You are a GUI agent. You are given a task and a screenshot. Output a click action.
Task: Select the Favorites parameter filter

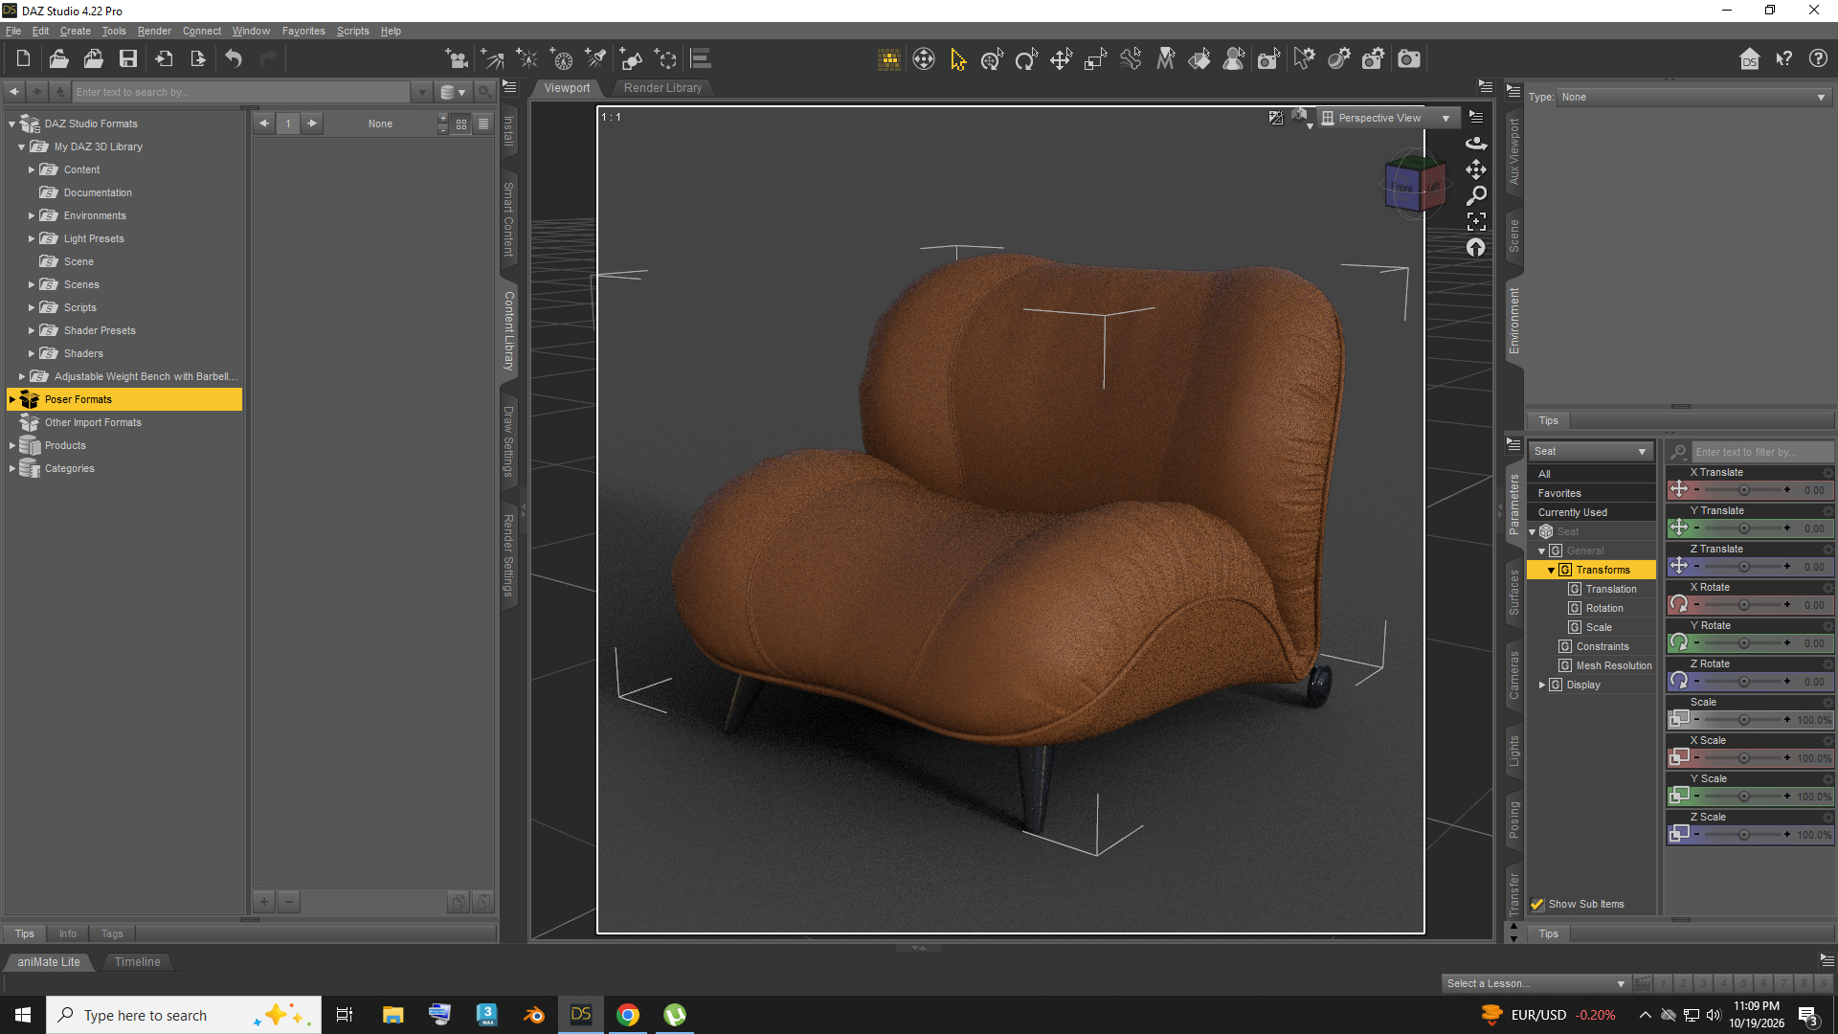[x=1559, y=494]
